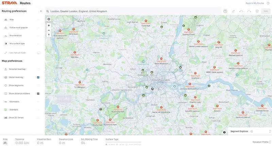The image size is (272, 146).
Task: Click the City of London map label
Action: click(161, 80)
